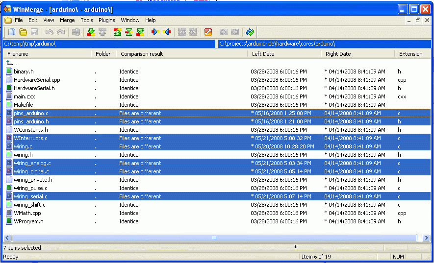Open the Edit menu
The height and width of the screenshot is (263, 434).
click(x=33, y=20)
